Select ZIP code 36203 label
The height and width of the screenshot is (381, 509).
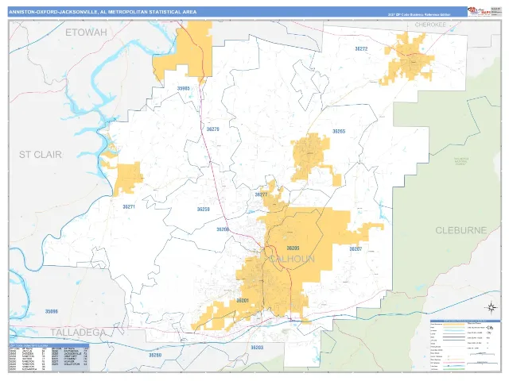[x=257, y=348]
